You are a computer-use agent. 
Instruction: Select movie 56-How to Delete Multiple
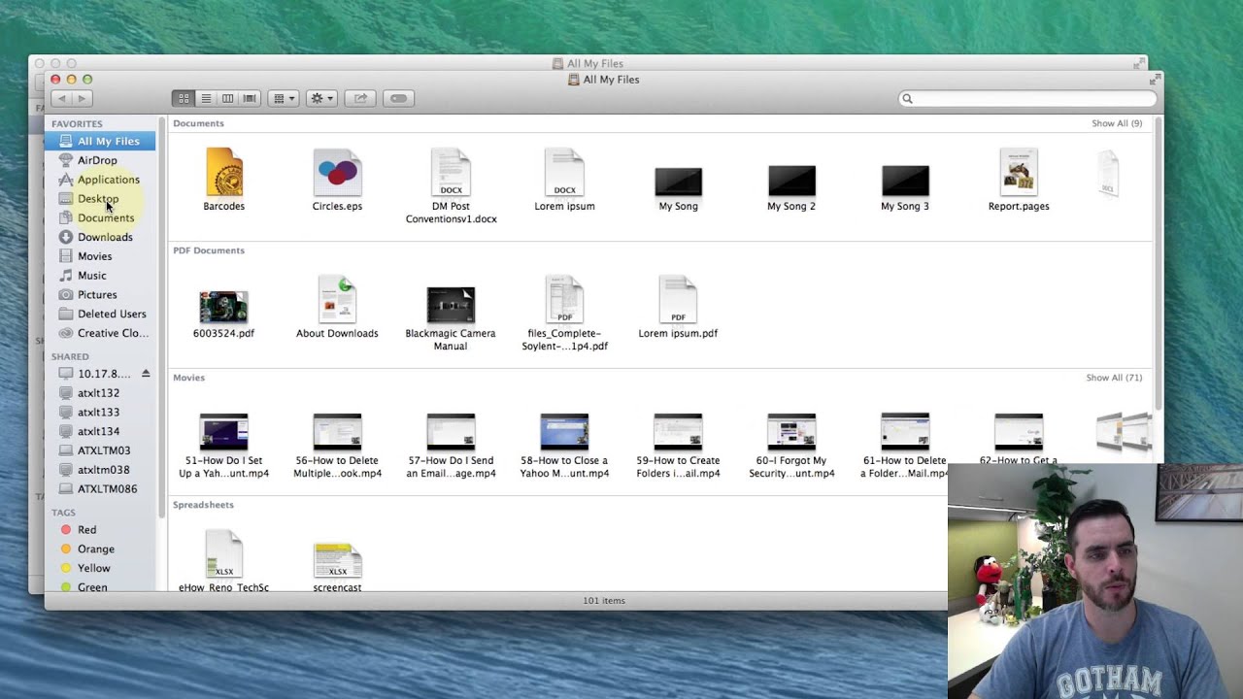pos(337,432)
